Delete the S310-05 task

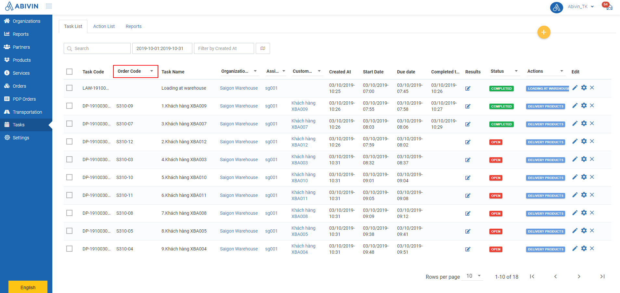coord(592,231)
